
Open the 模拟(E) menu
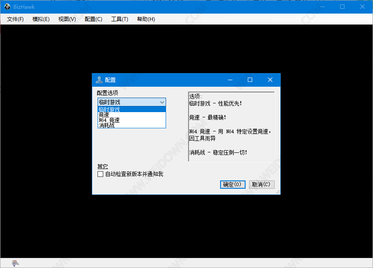point(41,19)
